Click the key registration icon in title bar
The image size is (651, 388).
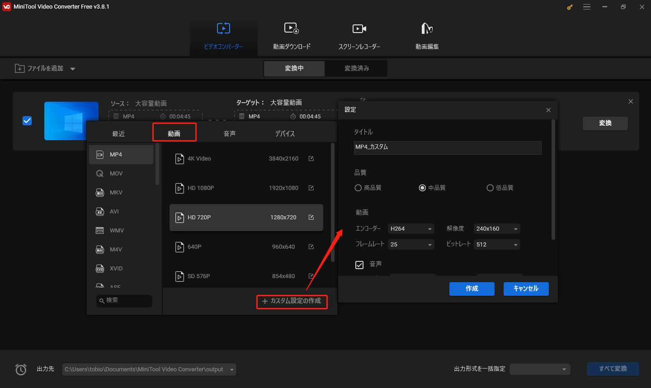(x=570, y=7)
